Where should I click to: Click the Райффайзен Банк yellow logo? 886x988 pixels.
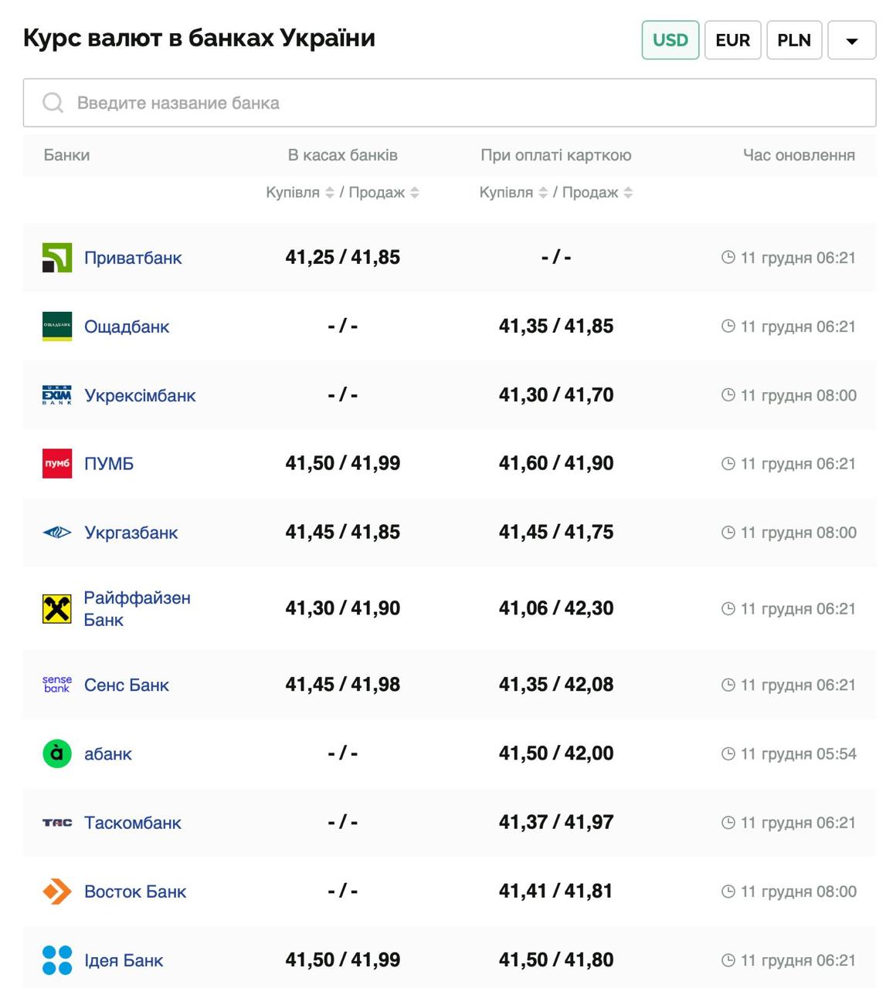pos(57,609)
